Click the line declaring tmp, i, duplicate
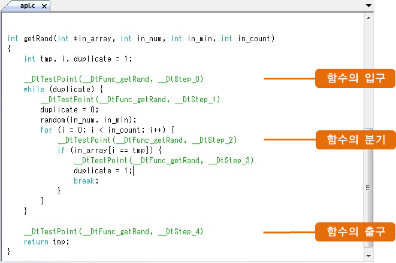396x263 pixels. point(78,59)
